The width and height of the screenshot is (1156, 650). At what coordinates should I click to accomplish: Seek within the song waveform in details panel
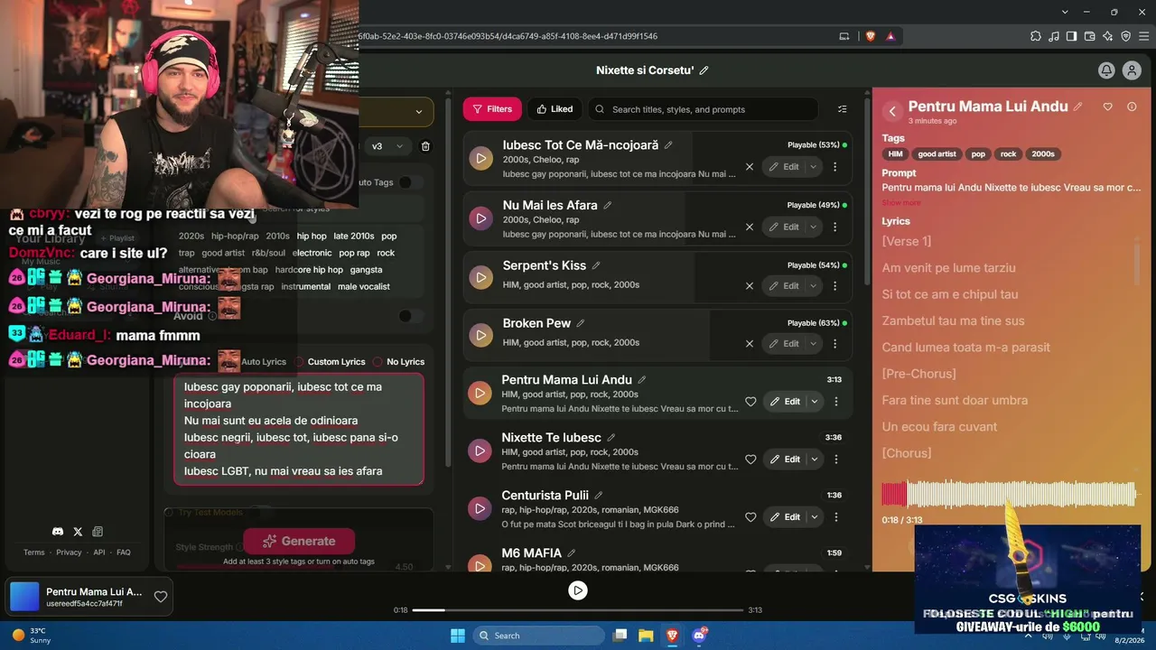[x=1009, y=494]
